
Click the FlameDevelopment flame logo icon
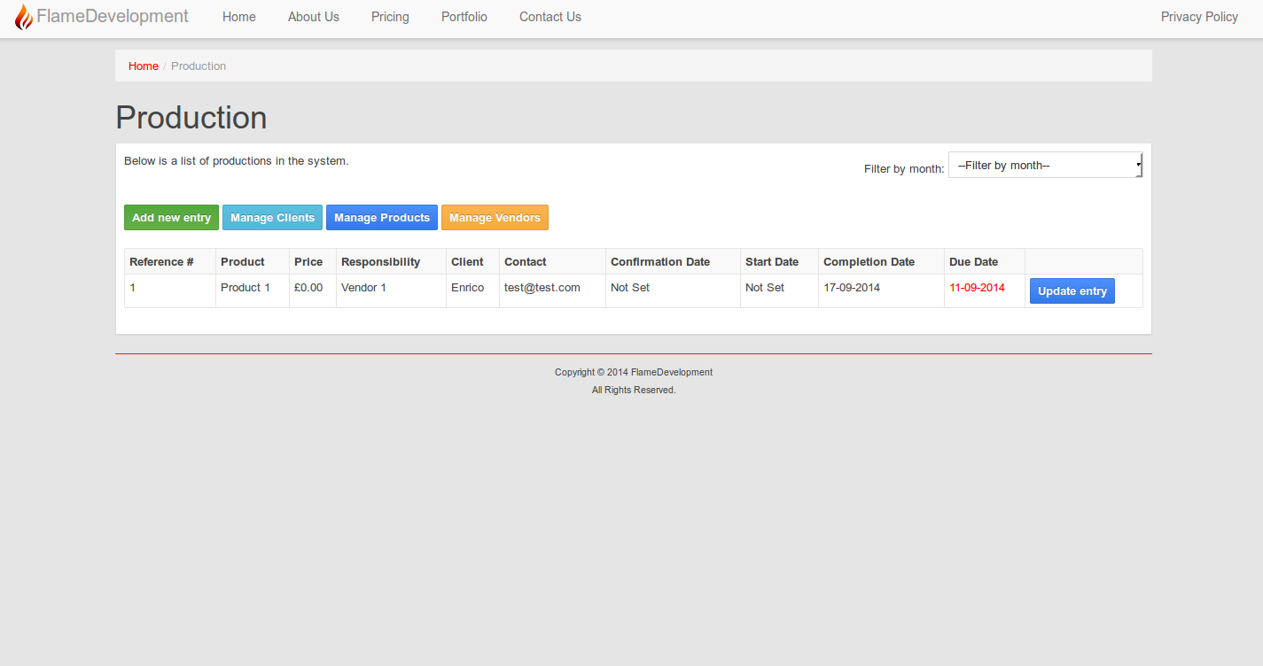[24, 17]
